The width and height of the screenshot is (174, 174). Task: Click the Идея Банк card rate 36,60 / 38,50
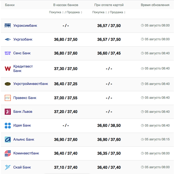coord(109,125)
